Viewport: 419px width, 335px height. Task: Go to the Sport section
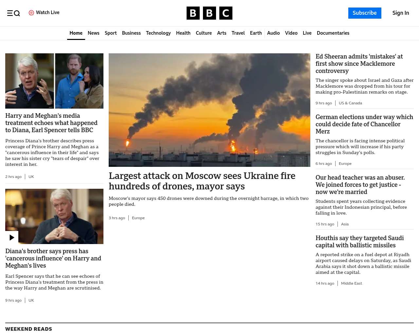click(x=111, y=33)
